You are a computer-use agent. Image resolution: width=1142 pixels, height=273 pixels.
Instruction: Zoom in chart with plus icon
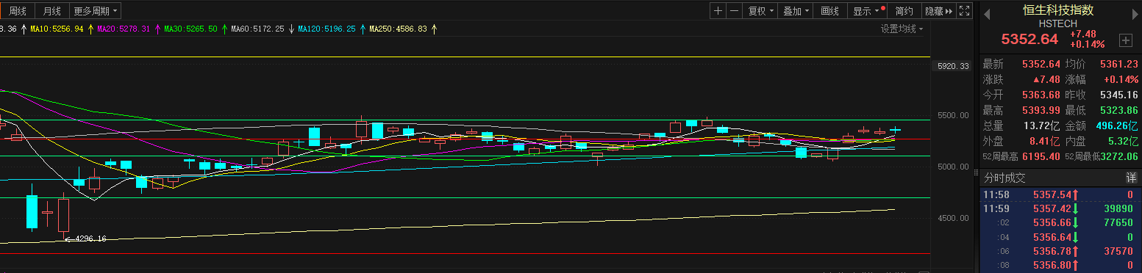[718, 11]
